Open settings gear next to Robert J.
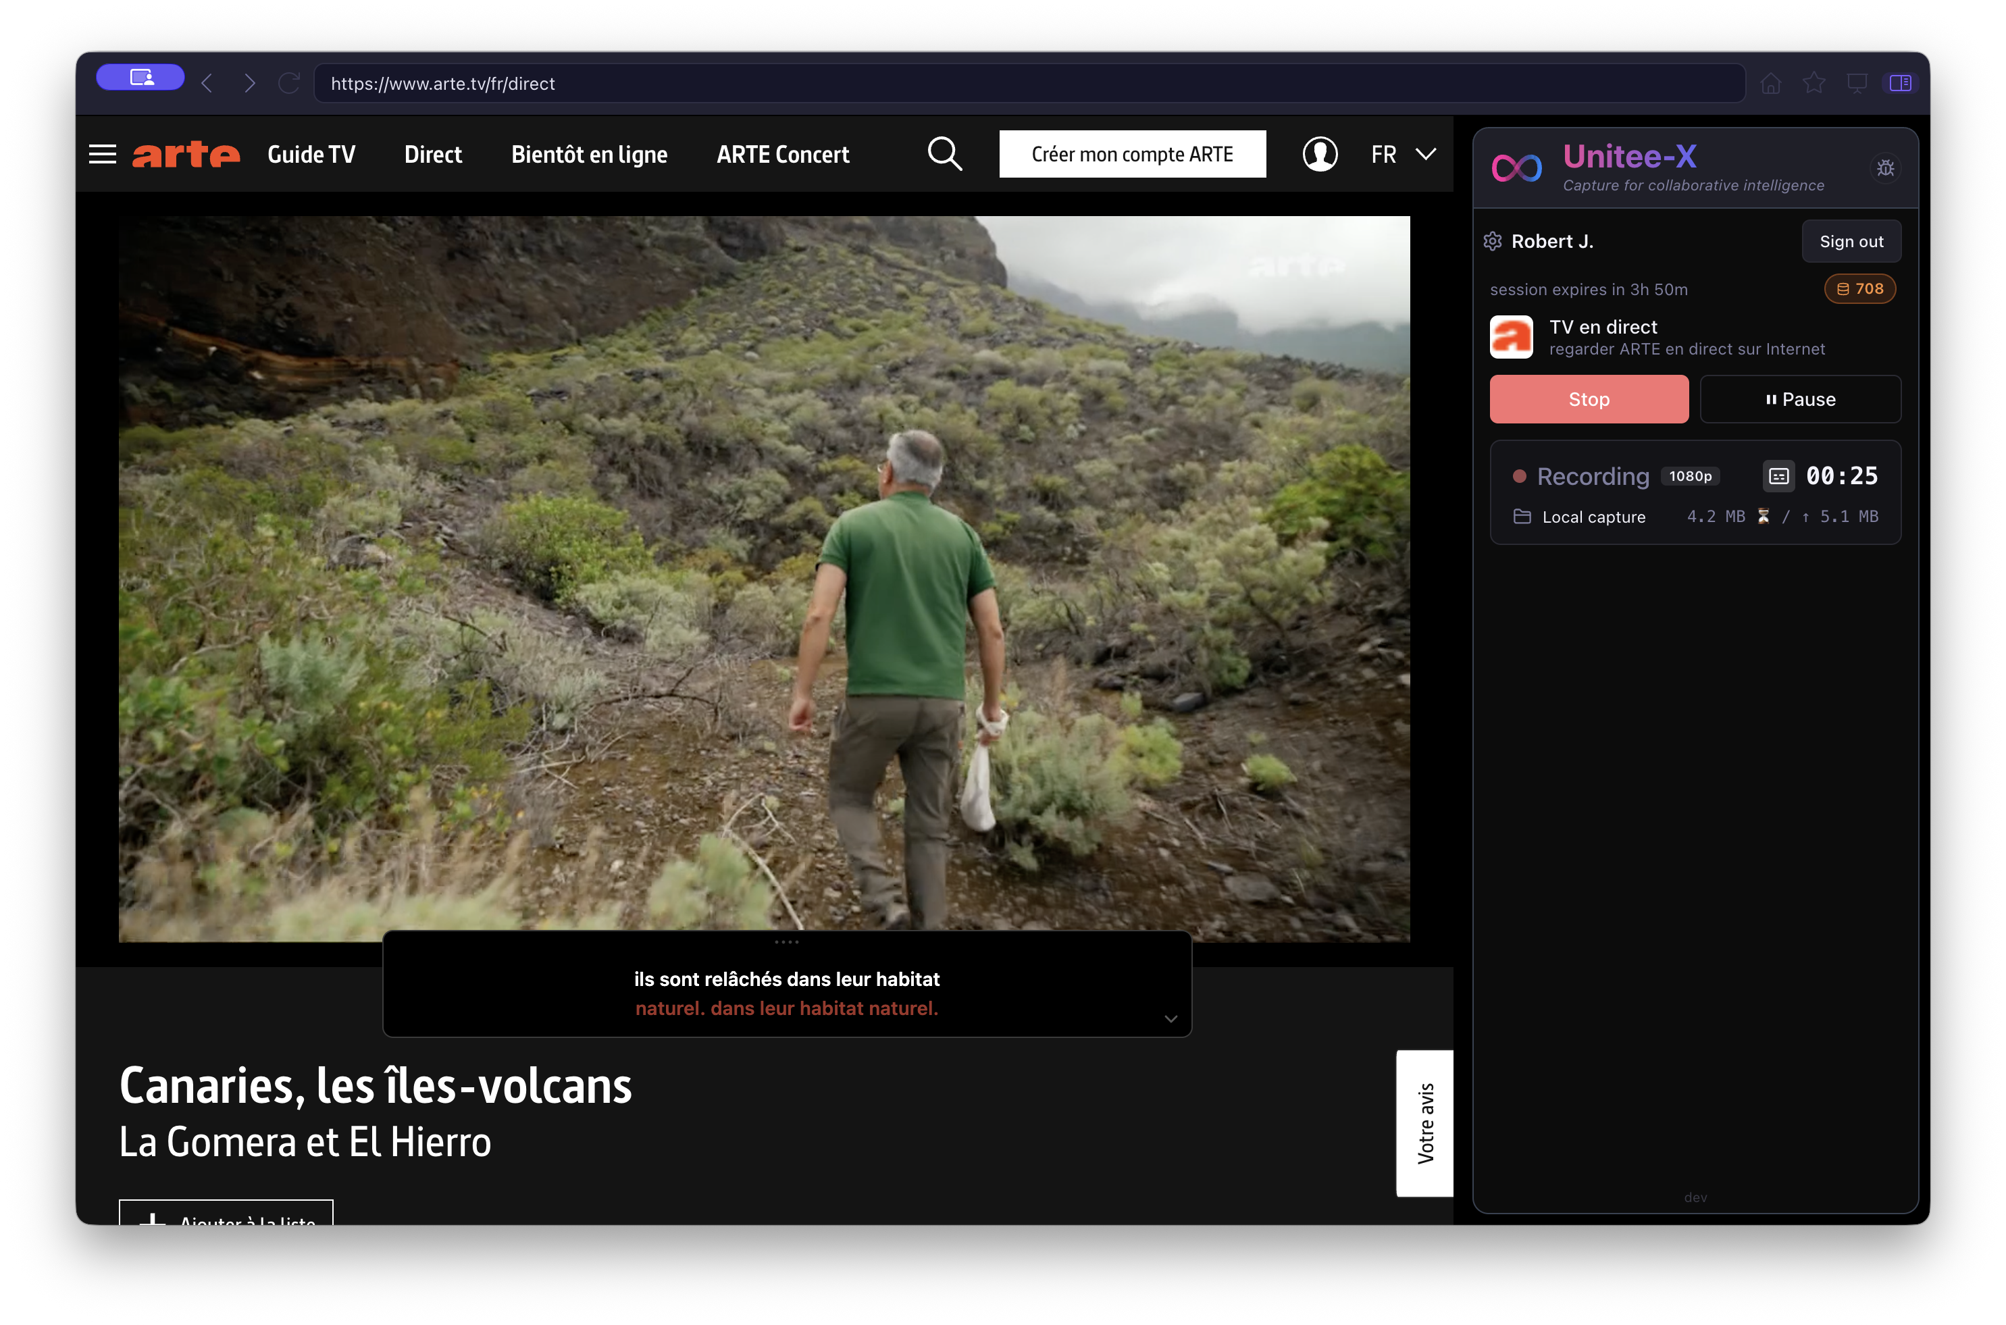 1492,242
